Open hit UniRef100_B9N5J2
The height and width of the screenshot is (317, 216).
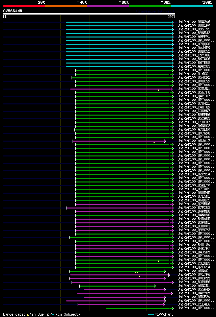(194, 33)
